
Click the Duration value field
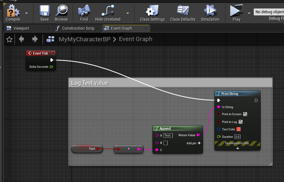click(x=237, y=137)
